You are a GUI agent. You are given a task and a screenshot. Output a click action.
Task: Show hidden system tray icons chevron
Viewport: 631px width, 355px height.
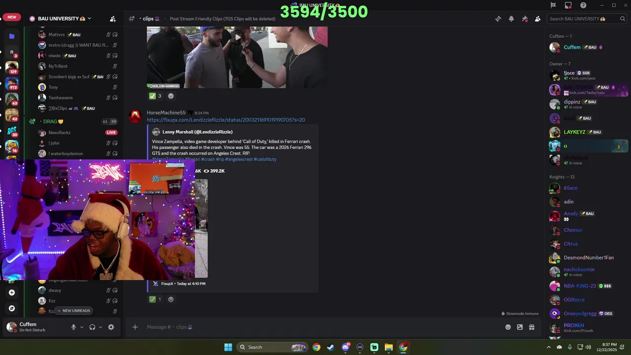click(549, 347)
